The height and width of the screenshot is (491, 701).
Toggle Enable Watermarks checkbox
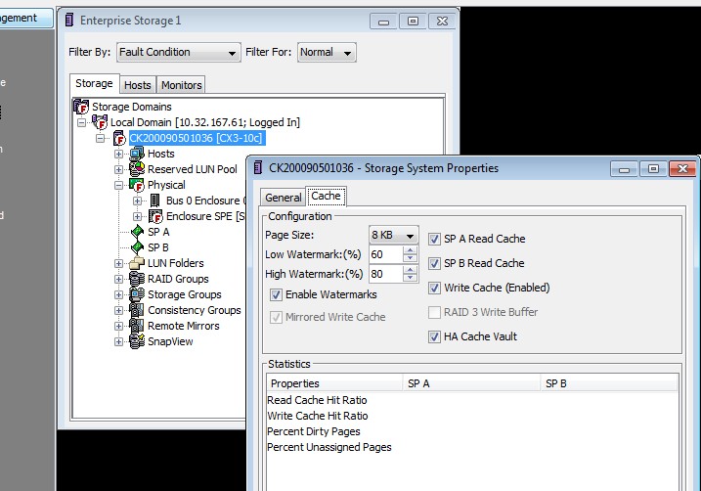[276, 294]
